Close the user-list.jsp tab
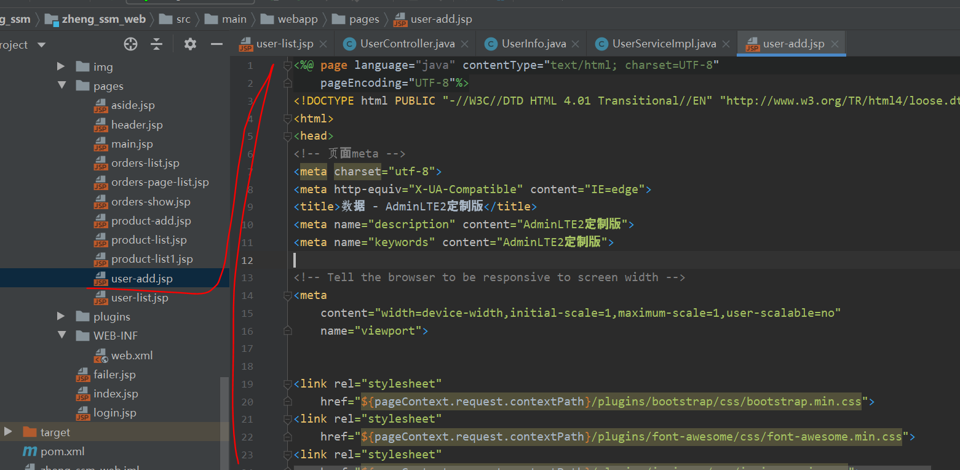The height and width of the screenshot is (470, 960). pos(323,44)
